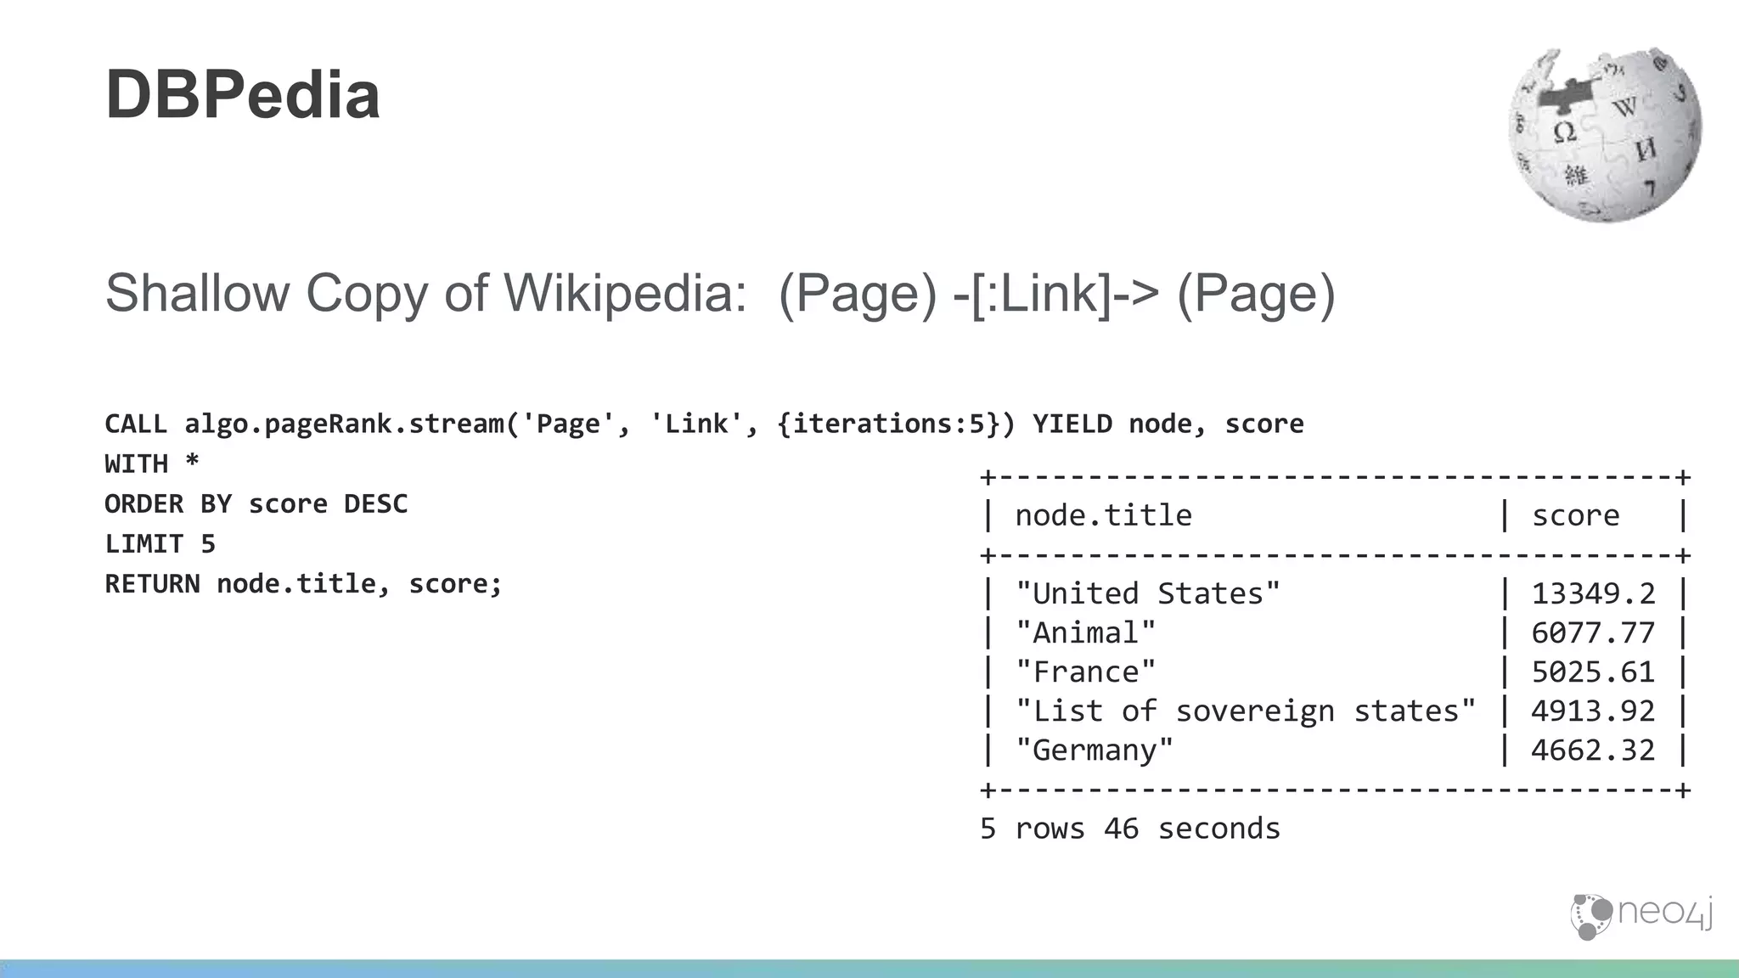This screenshot has height=978, width=1739.
Task: Click the score value 4662.32
Action: tap(1593, 750)
